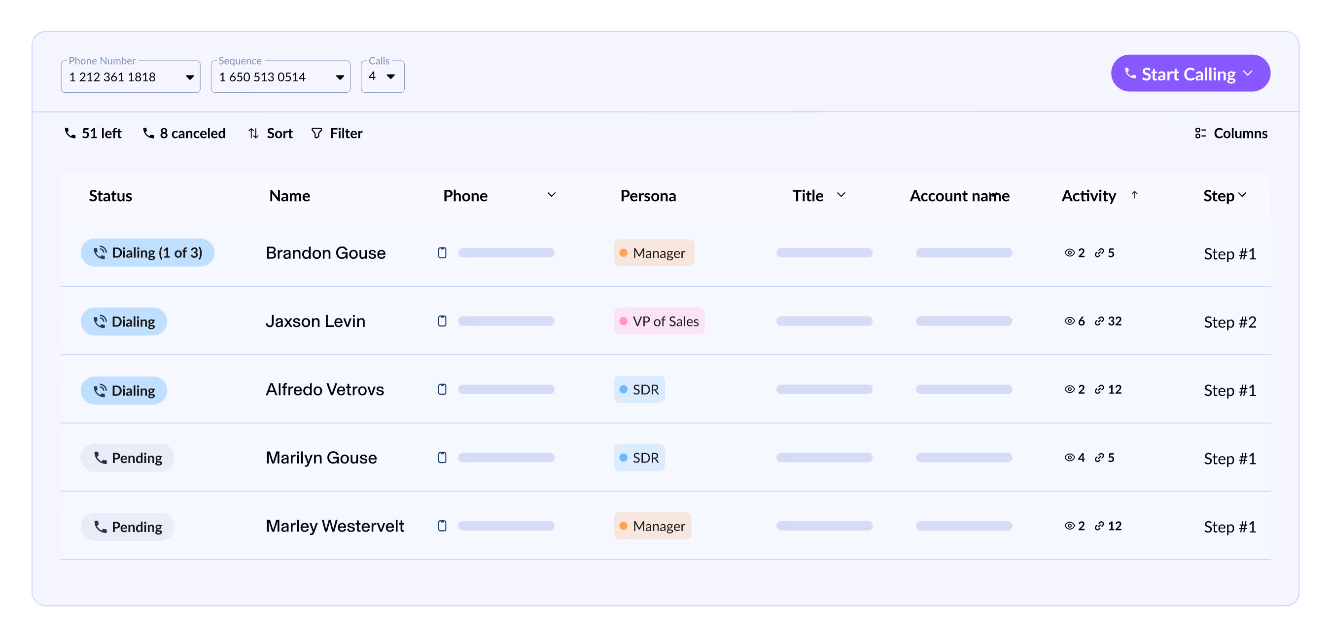1331x639 pixels.
Task: Click Step #1 in Marley Westervelt's row
Action: 1230,527
